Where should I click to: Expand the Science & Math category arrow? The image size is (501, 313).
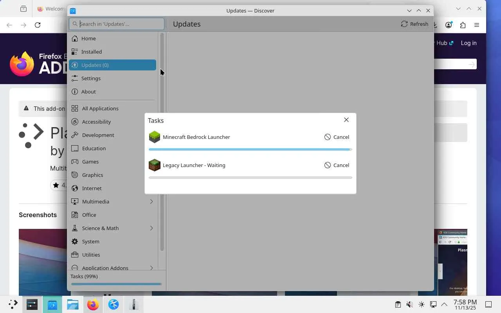tap(151, 228)
